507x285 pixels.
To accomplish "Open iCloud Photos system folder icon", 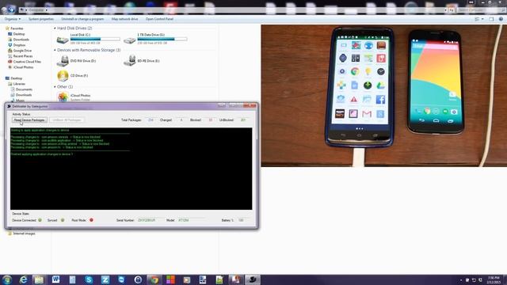I will coord(63,97).
